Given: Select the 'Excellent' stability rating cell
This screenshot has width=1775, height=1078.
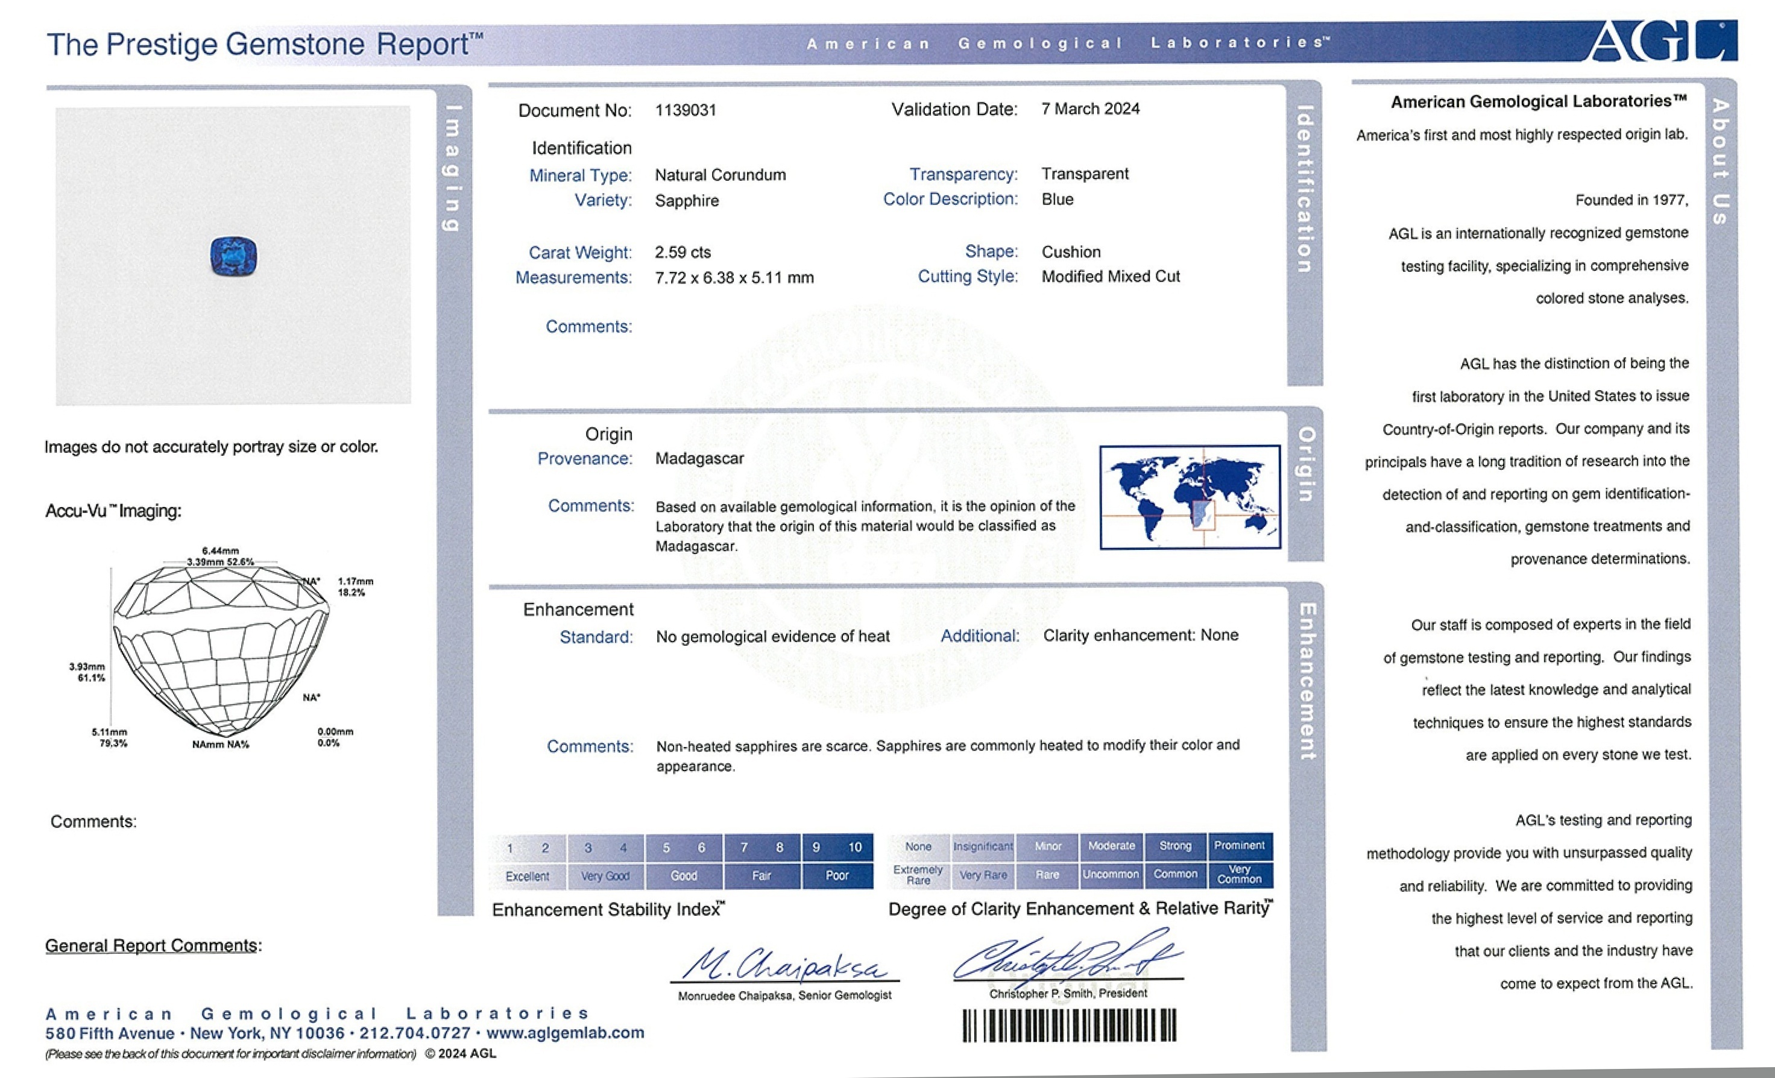Looking at the screenshot, I should tap(528, 876).
